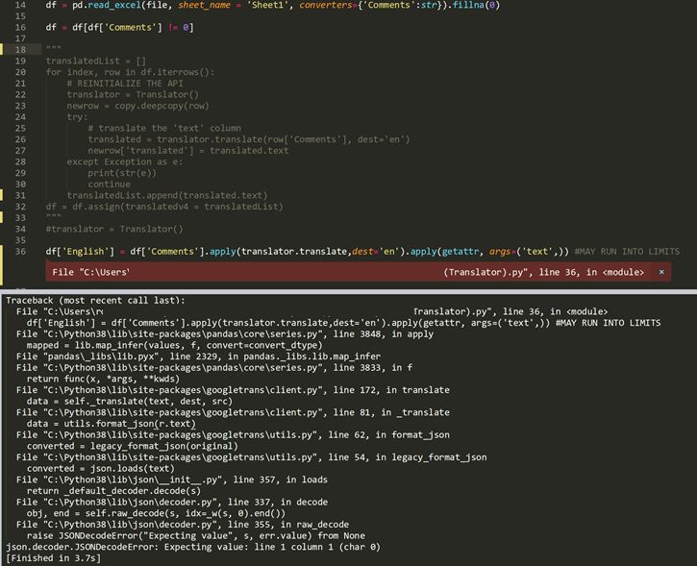Viewport: 697px width, 566px height.
Task: Click 'translatedList.append(translated.text)' line
Action: tap(167, 195)
